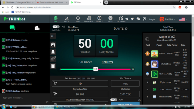Mute the game sound speaker

click(x=64, y=27)
